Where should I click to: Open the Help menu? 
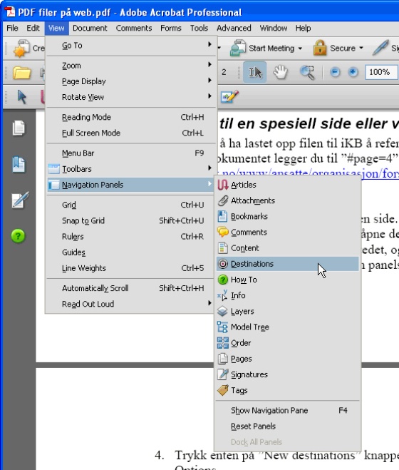(x=303, y=29)
